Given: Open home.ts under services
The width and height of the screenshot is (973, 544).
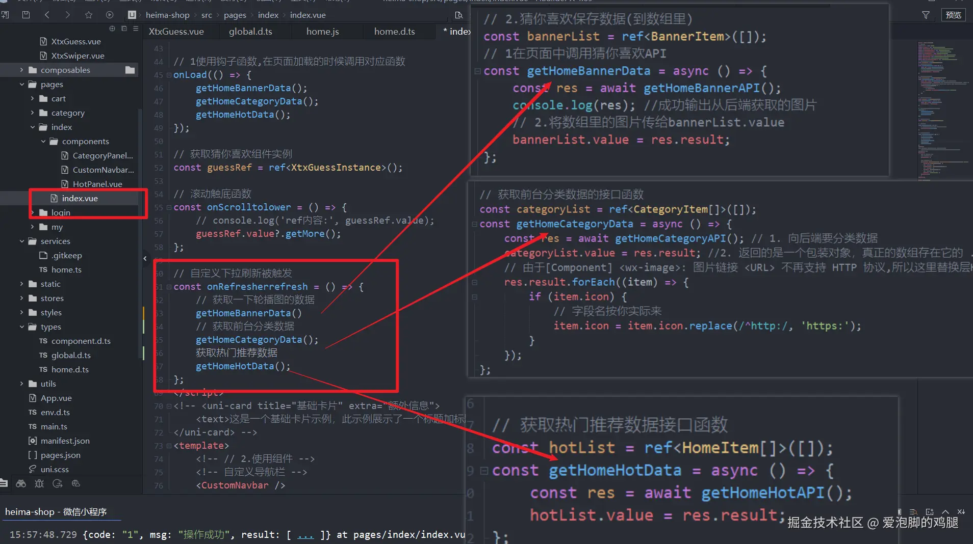Looking at the screenshot, I should pos(66,269).
